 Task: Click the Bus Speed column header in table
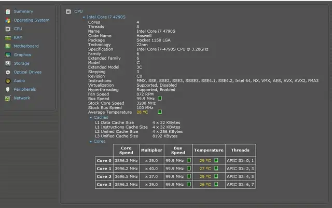(x=178, y=150)
